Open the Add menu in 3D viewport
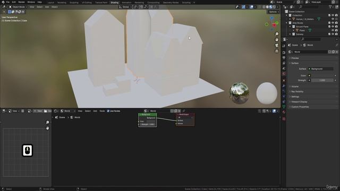The height and width of the screenshot is (191, 340). point(47,7)
